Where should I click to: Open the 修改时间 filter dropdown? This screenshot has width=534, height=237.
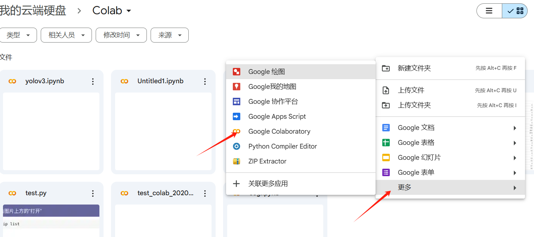tap(121, 35)
